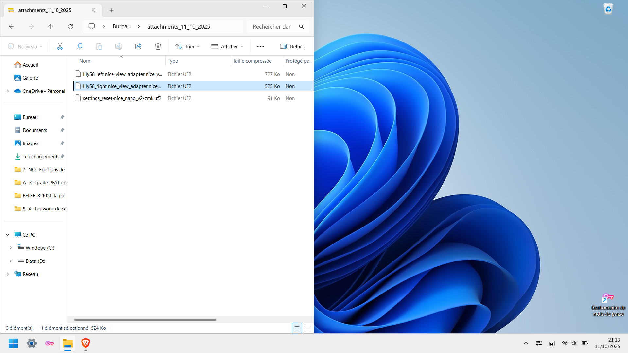Click Bureau in the breadcrumb path
This screenshot has height=353, width=628.
121,26
